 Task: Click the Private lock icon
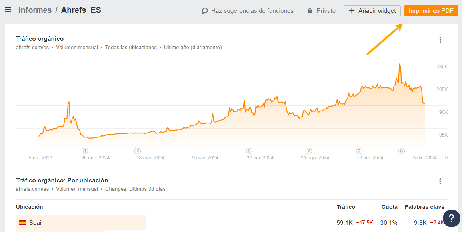310,11
